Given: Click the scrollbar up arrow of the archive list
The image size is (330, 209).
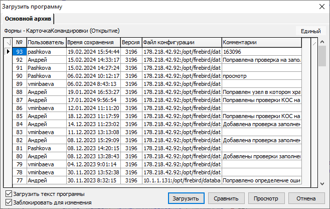Looking at the screenshot, I should coord(322,42).
